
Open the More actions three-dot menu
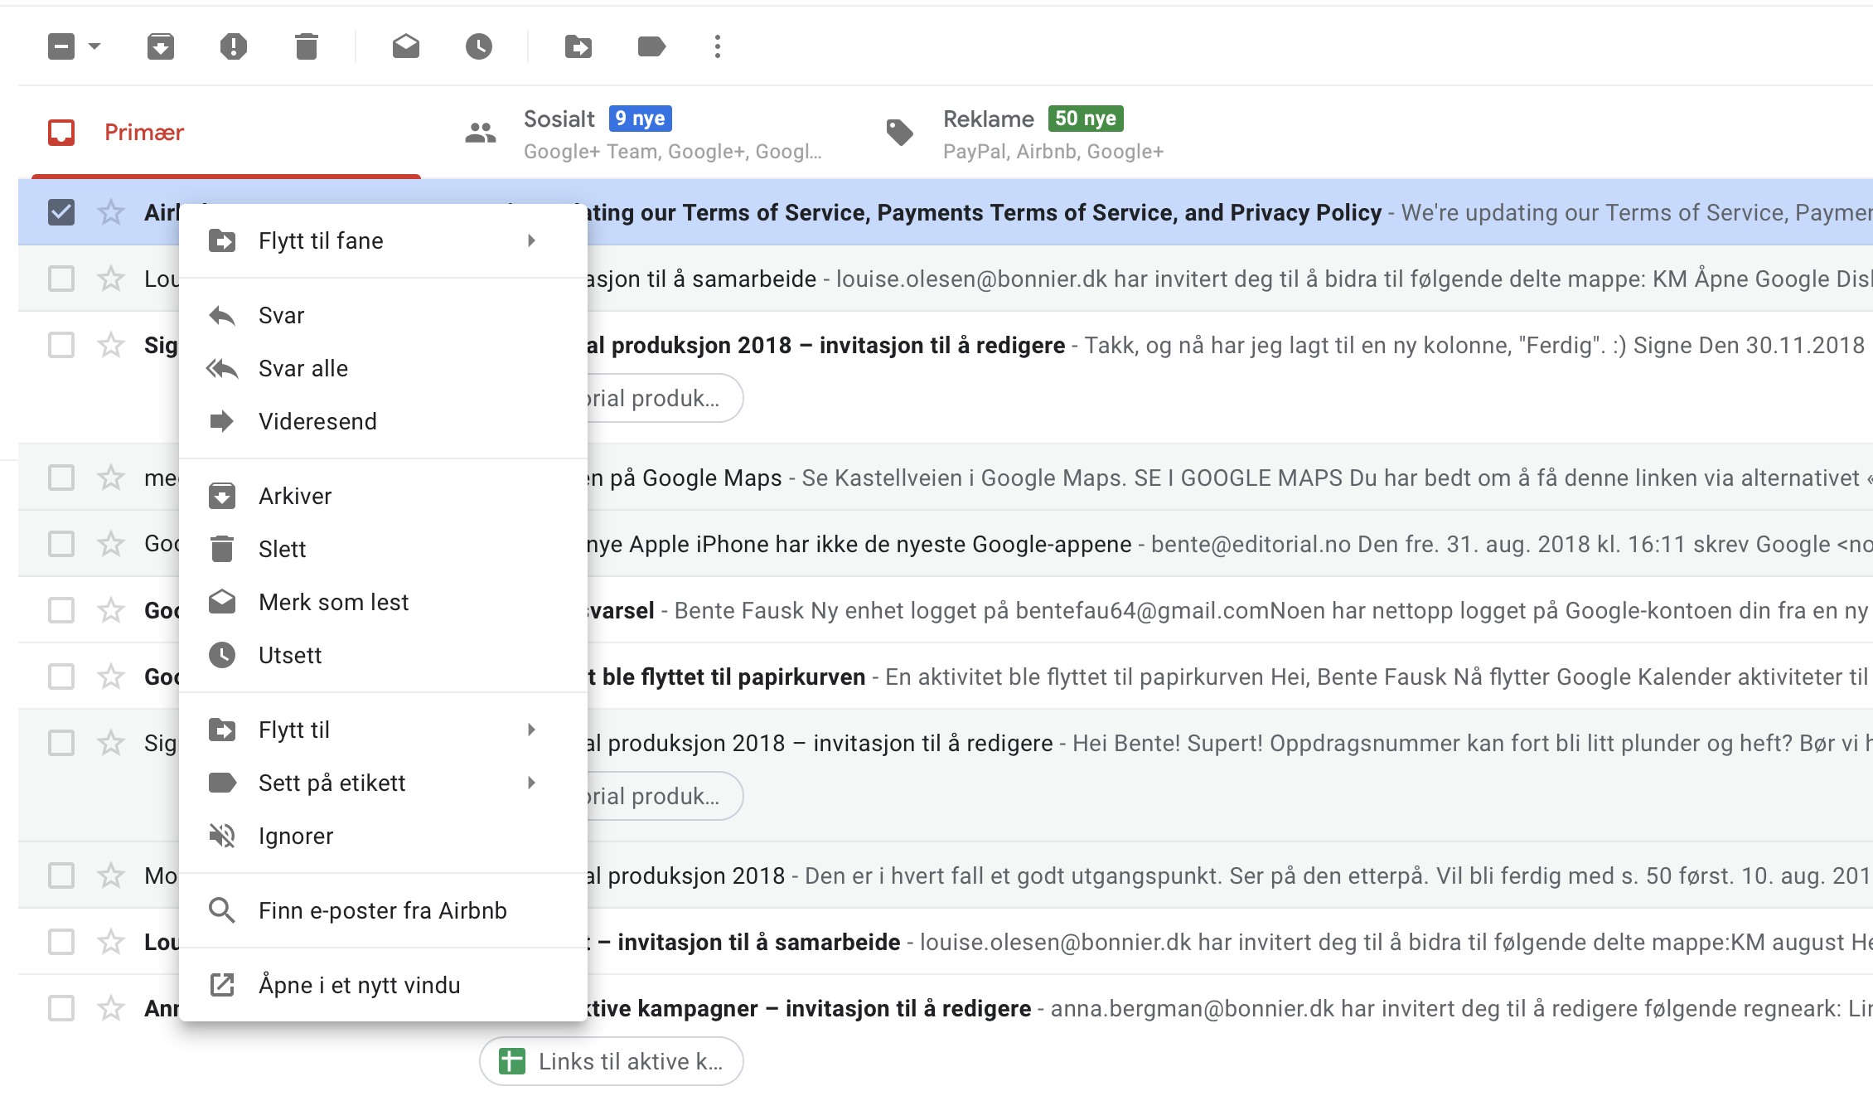tap(716, 46)
